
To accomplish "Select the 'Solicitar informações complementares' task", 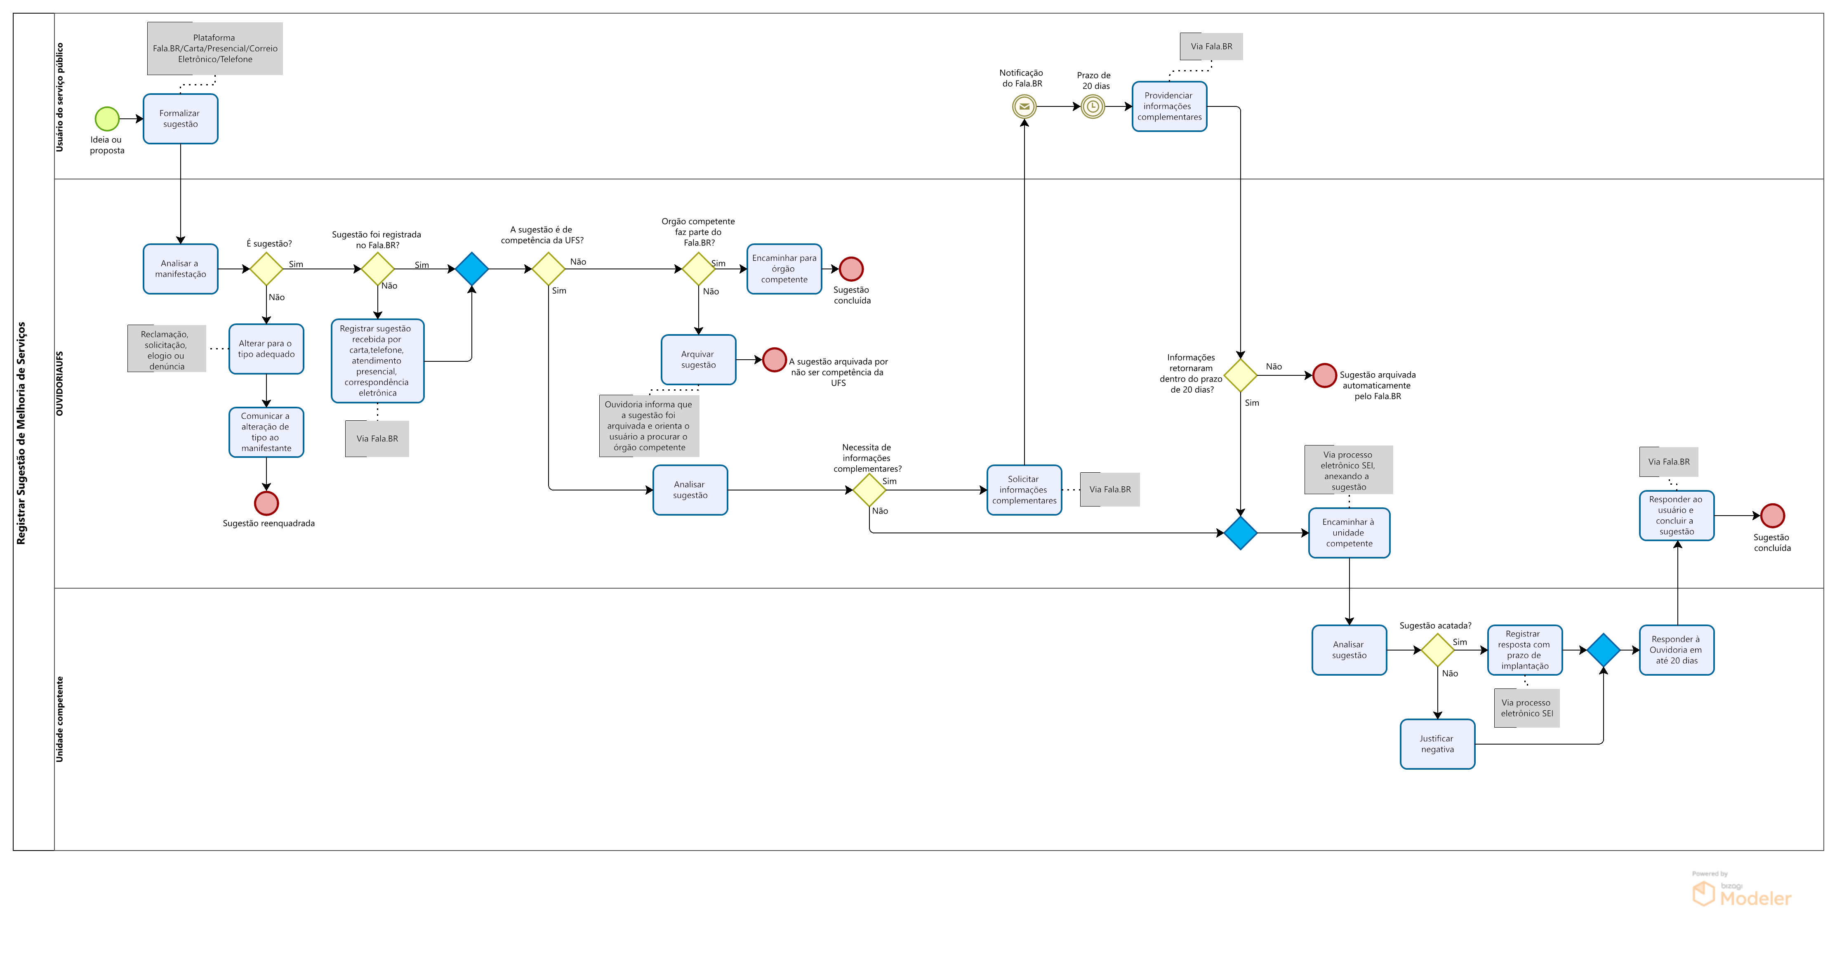I will pyautogui.click(x=1024, y=490).
